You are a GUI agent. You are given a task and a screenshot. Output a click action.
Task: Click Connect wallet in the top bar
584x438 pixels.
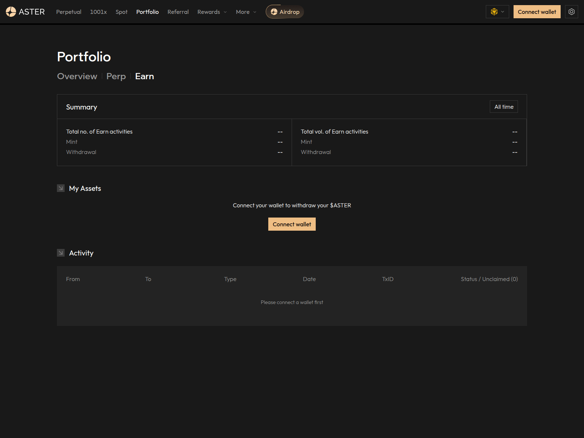(537, 11)
